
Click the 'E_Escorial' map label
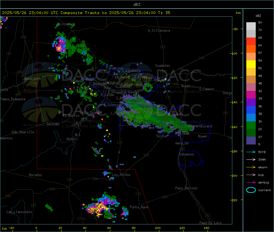click(x=113, y=105)
